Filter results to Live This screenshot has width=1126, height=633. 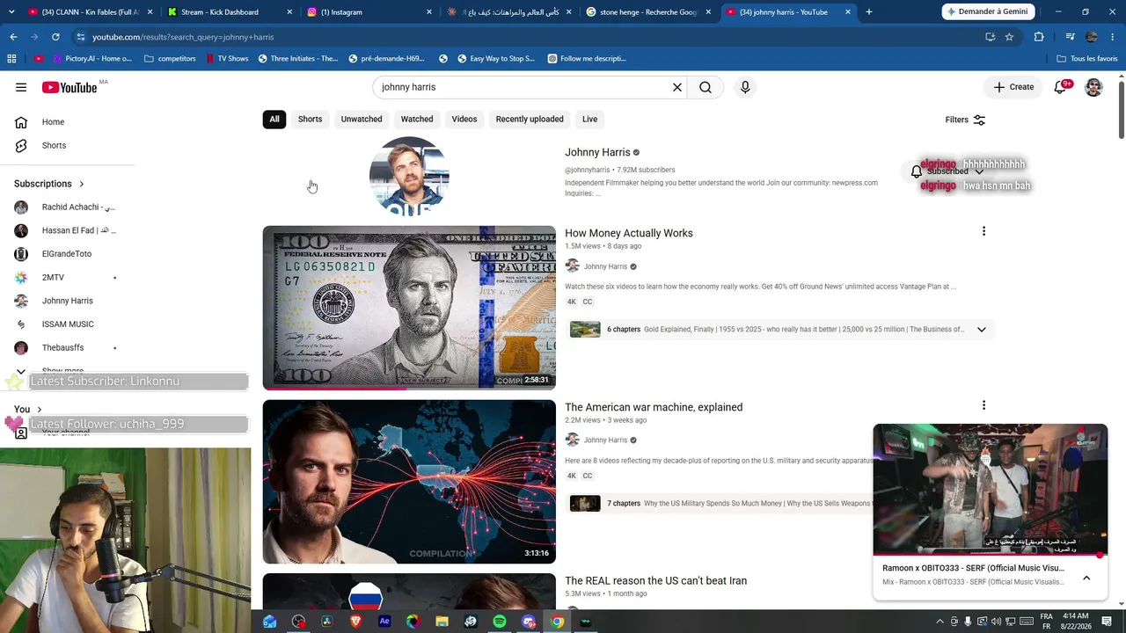[589, 120]
